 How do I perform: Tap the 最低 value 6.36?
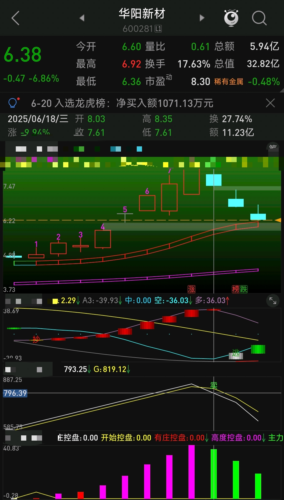coord(132,81)
